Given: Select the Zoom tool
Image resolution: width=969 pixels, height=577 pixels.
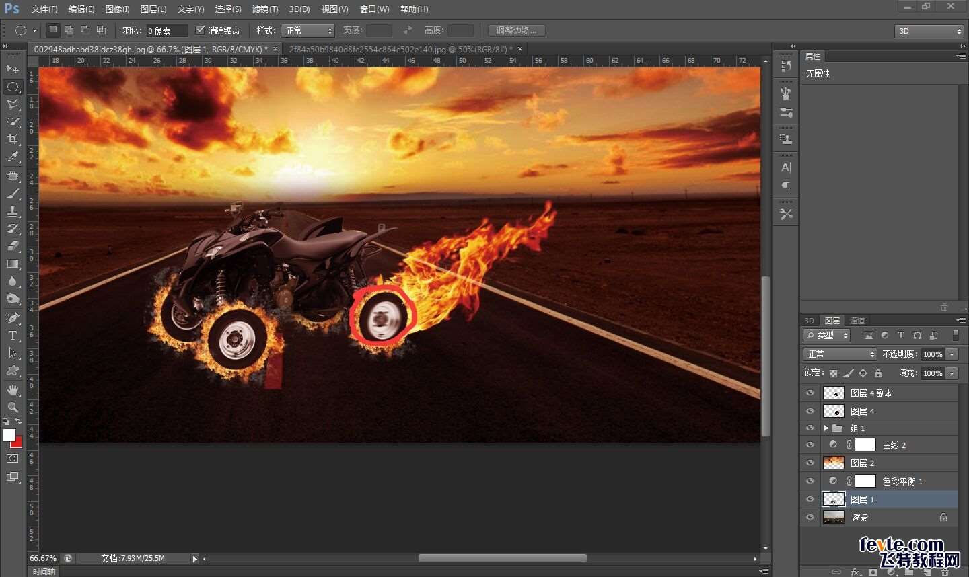Looking at the screenshot, I should tap(13, 408).
